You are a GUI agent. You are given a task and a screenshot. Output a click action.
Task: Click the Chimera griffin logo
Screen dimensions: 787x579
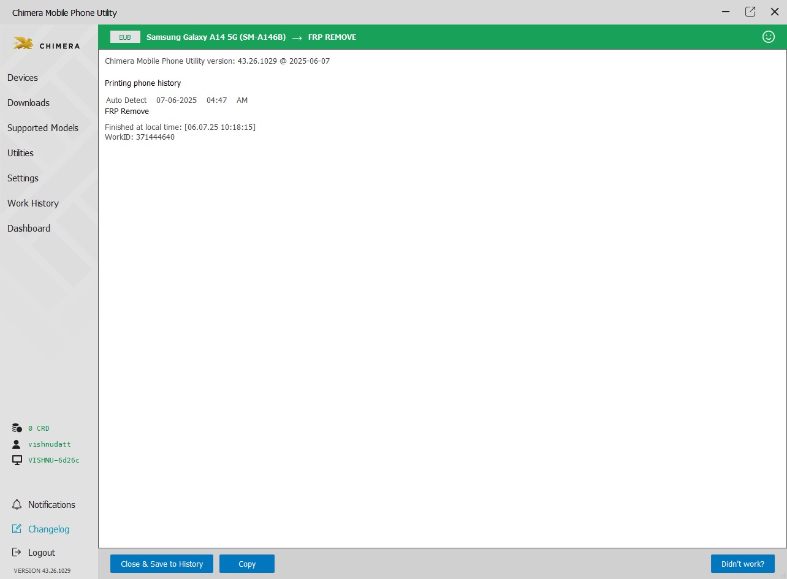23,44
